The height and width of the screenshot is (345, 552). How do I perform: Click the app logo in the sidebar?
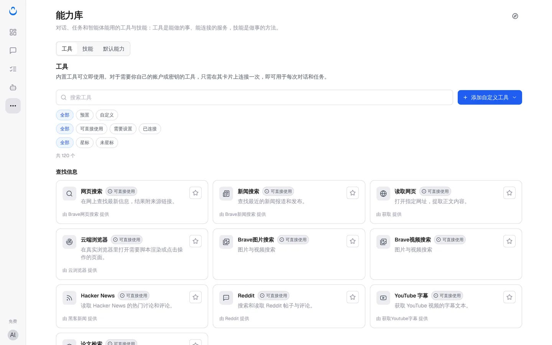click(x=13, y=11)
